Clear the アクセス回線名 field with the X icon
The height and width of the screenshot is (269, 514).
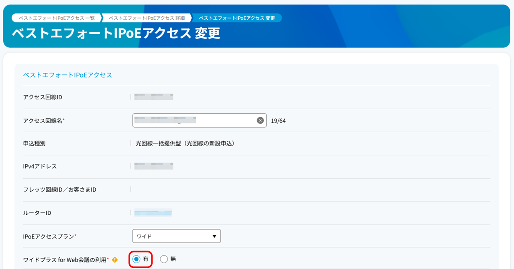260,120
